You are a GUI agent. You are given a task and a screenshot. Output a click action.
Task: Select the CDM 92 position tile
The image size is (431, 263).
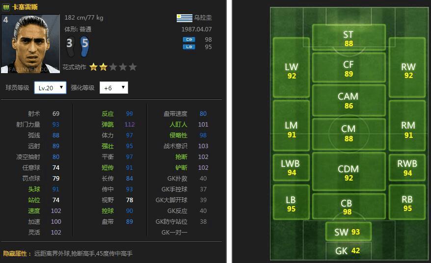coord(349,173)
